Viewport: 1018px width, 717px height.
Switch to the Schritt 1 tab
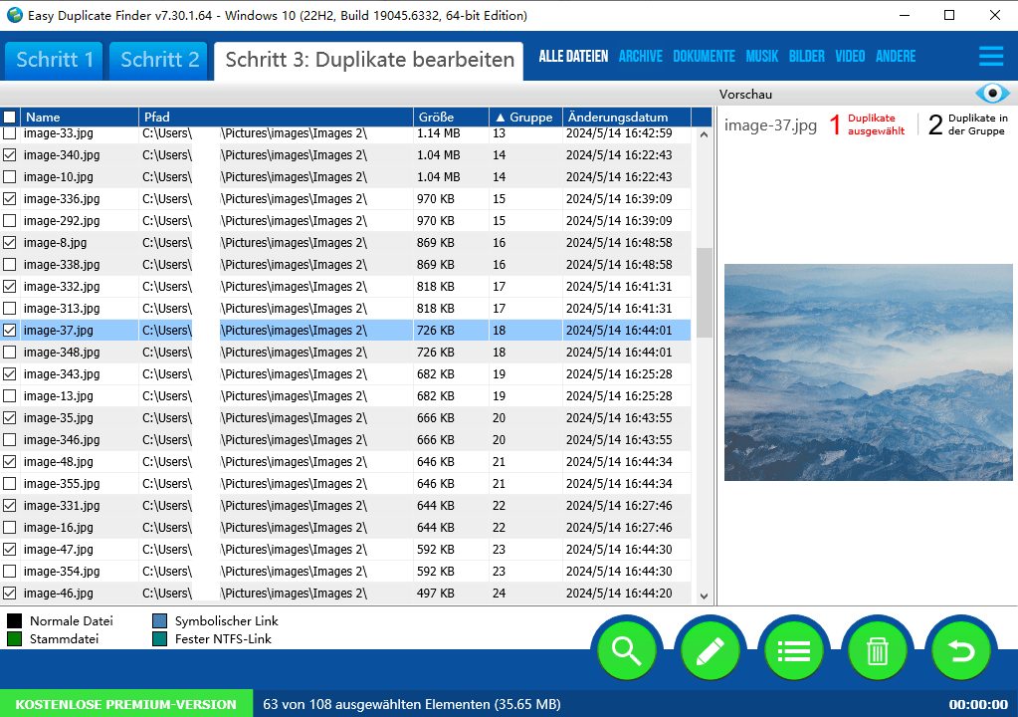tap(55, 60)
